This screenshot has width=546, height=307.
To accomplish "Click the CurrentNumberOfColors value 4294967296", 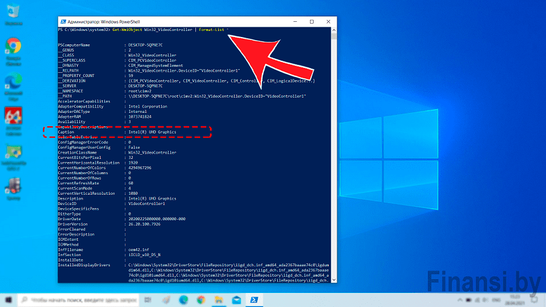I will pyautogui.click(x=140, y=168).
